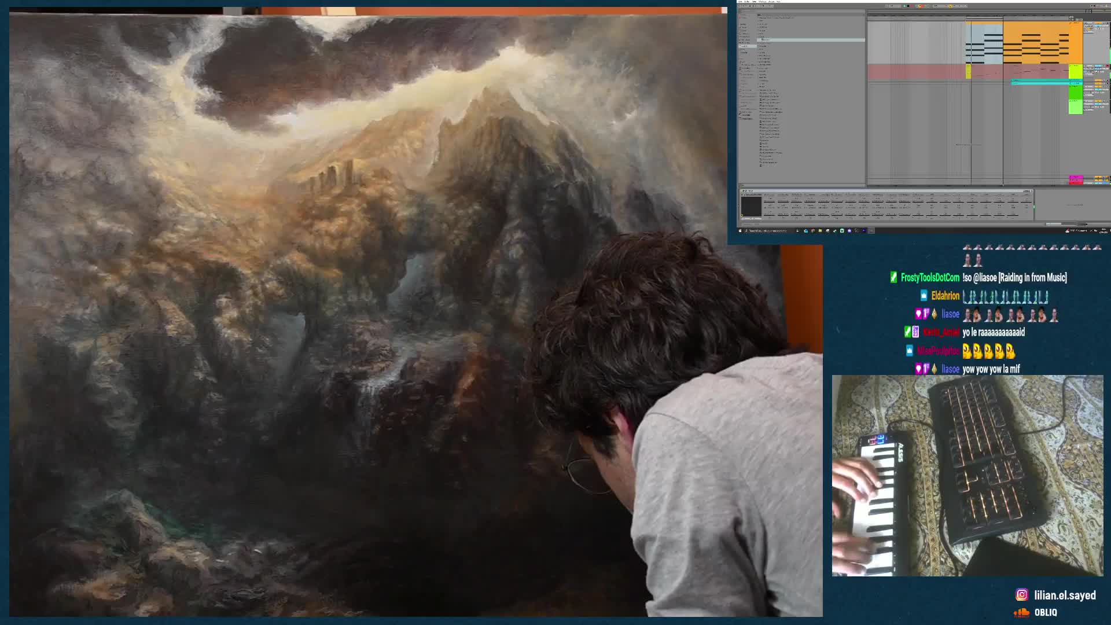Select the highlighted row in Ableton browser
This screenshot has height=625, width=1111.
(811, 40)
